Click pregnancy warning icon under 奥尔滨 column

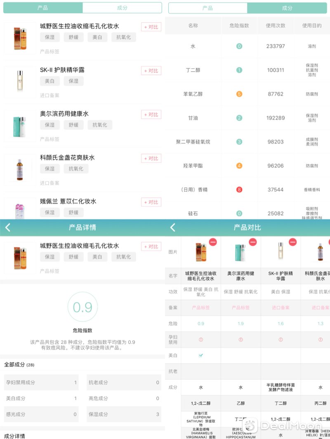(240, 340)
